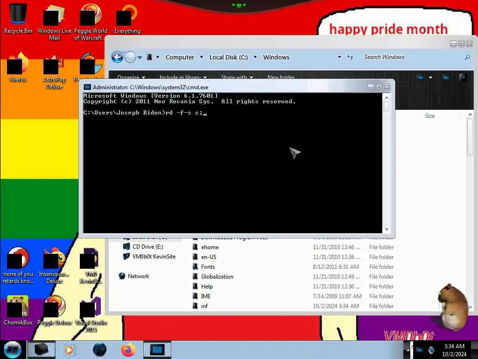
Task: Select the en-US folder
Action: [209, 257]
